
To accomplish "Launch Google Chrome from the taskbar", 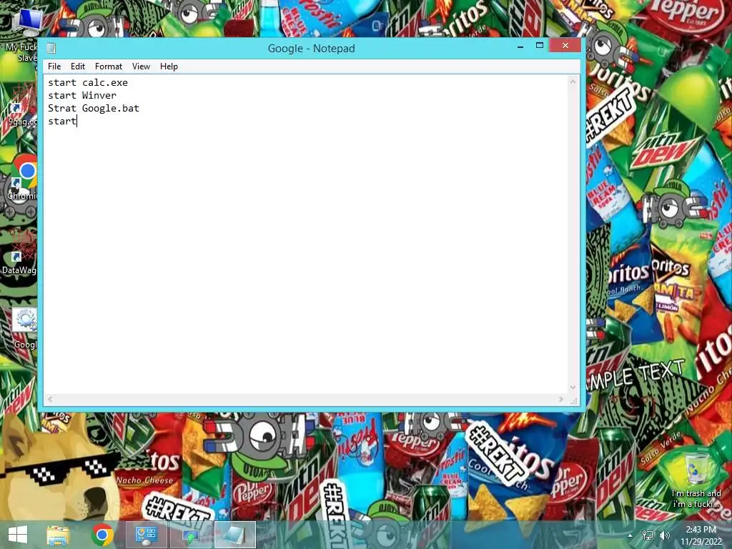I will coord(102,535).
